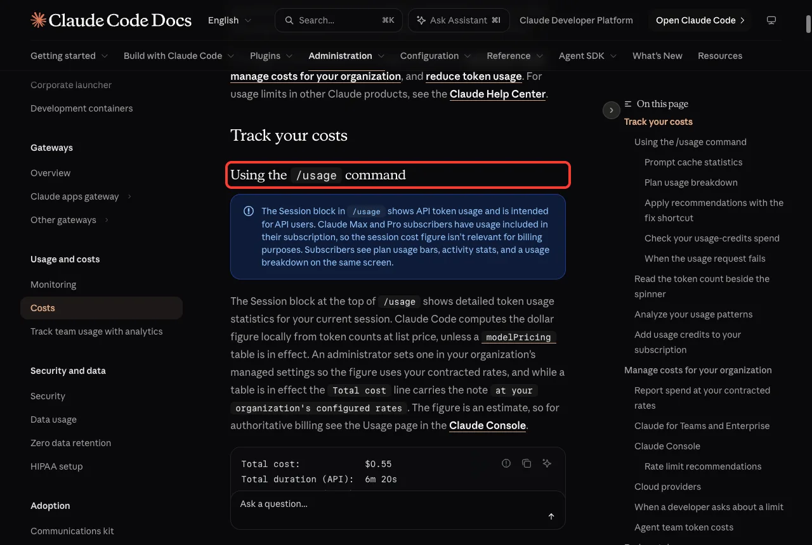Screen dimensions: 812x545
Task: Open the Ask Assistant panel
Action: tap(459, 20)
